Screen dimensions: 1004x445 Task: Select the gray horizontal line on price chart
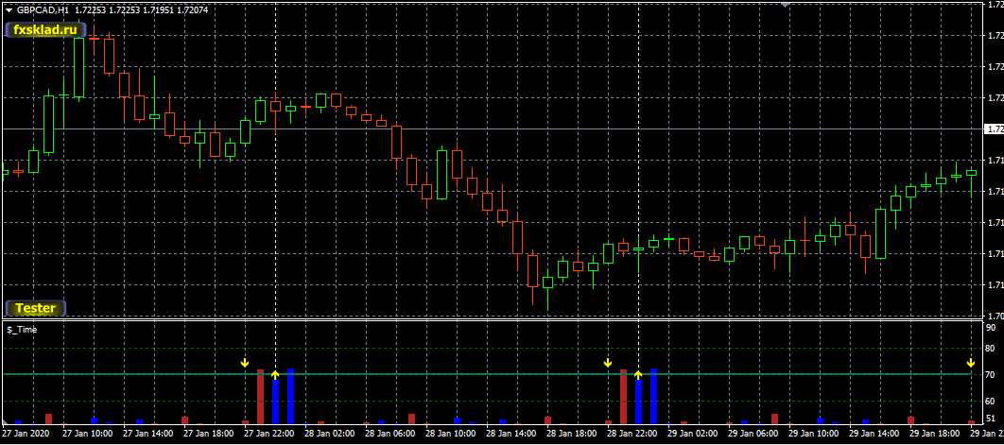click(491, 129)
